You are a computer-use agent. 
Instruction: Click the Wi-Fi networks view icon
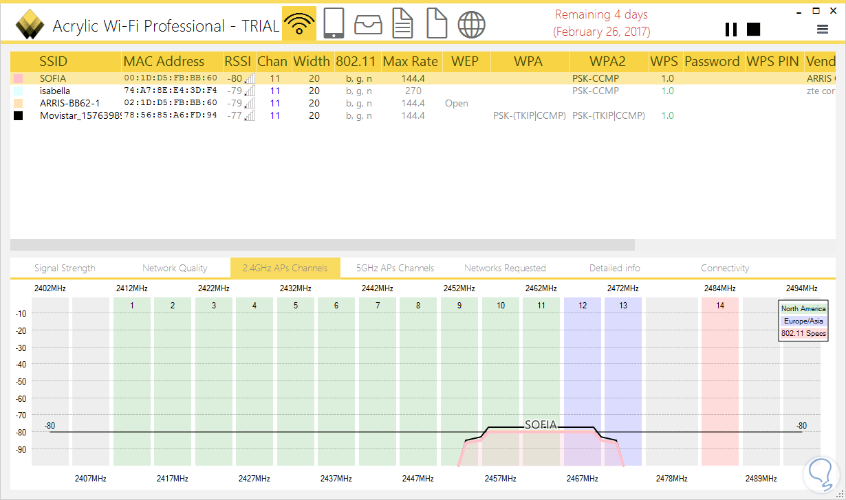[299, 25]
